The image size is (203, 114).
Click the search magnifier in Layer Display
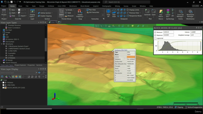pos(43,73)
